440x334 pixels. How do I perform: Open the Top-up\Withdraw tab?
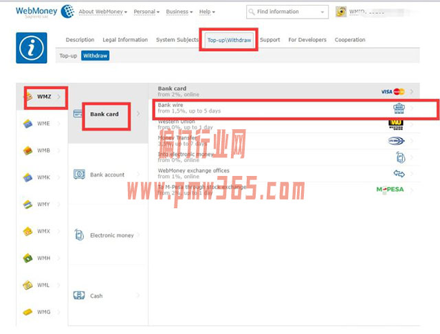click(229, 40)
